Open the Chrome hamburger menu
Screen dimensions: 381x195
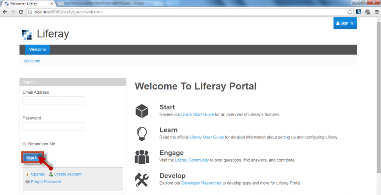click(x=377, y=12)
